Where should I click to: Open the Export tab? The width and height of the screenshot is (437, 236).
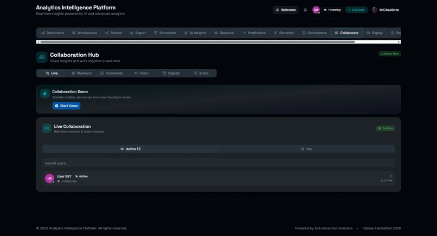click(138, 33)
